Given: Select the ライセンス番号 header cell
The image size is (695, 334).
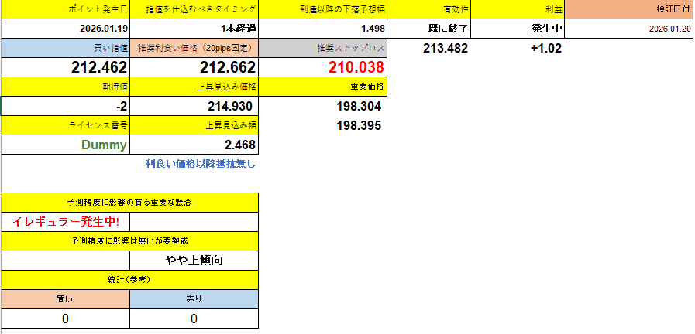Looking at the screenshot, I should (x=66, y=125).
